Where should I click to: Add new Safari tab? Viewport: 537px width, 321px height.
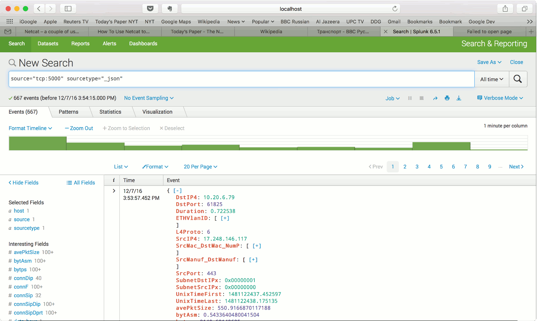coord(531,32)
